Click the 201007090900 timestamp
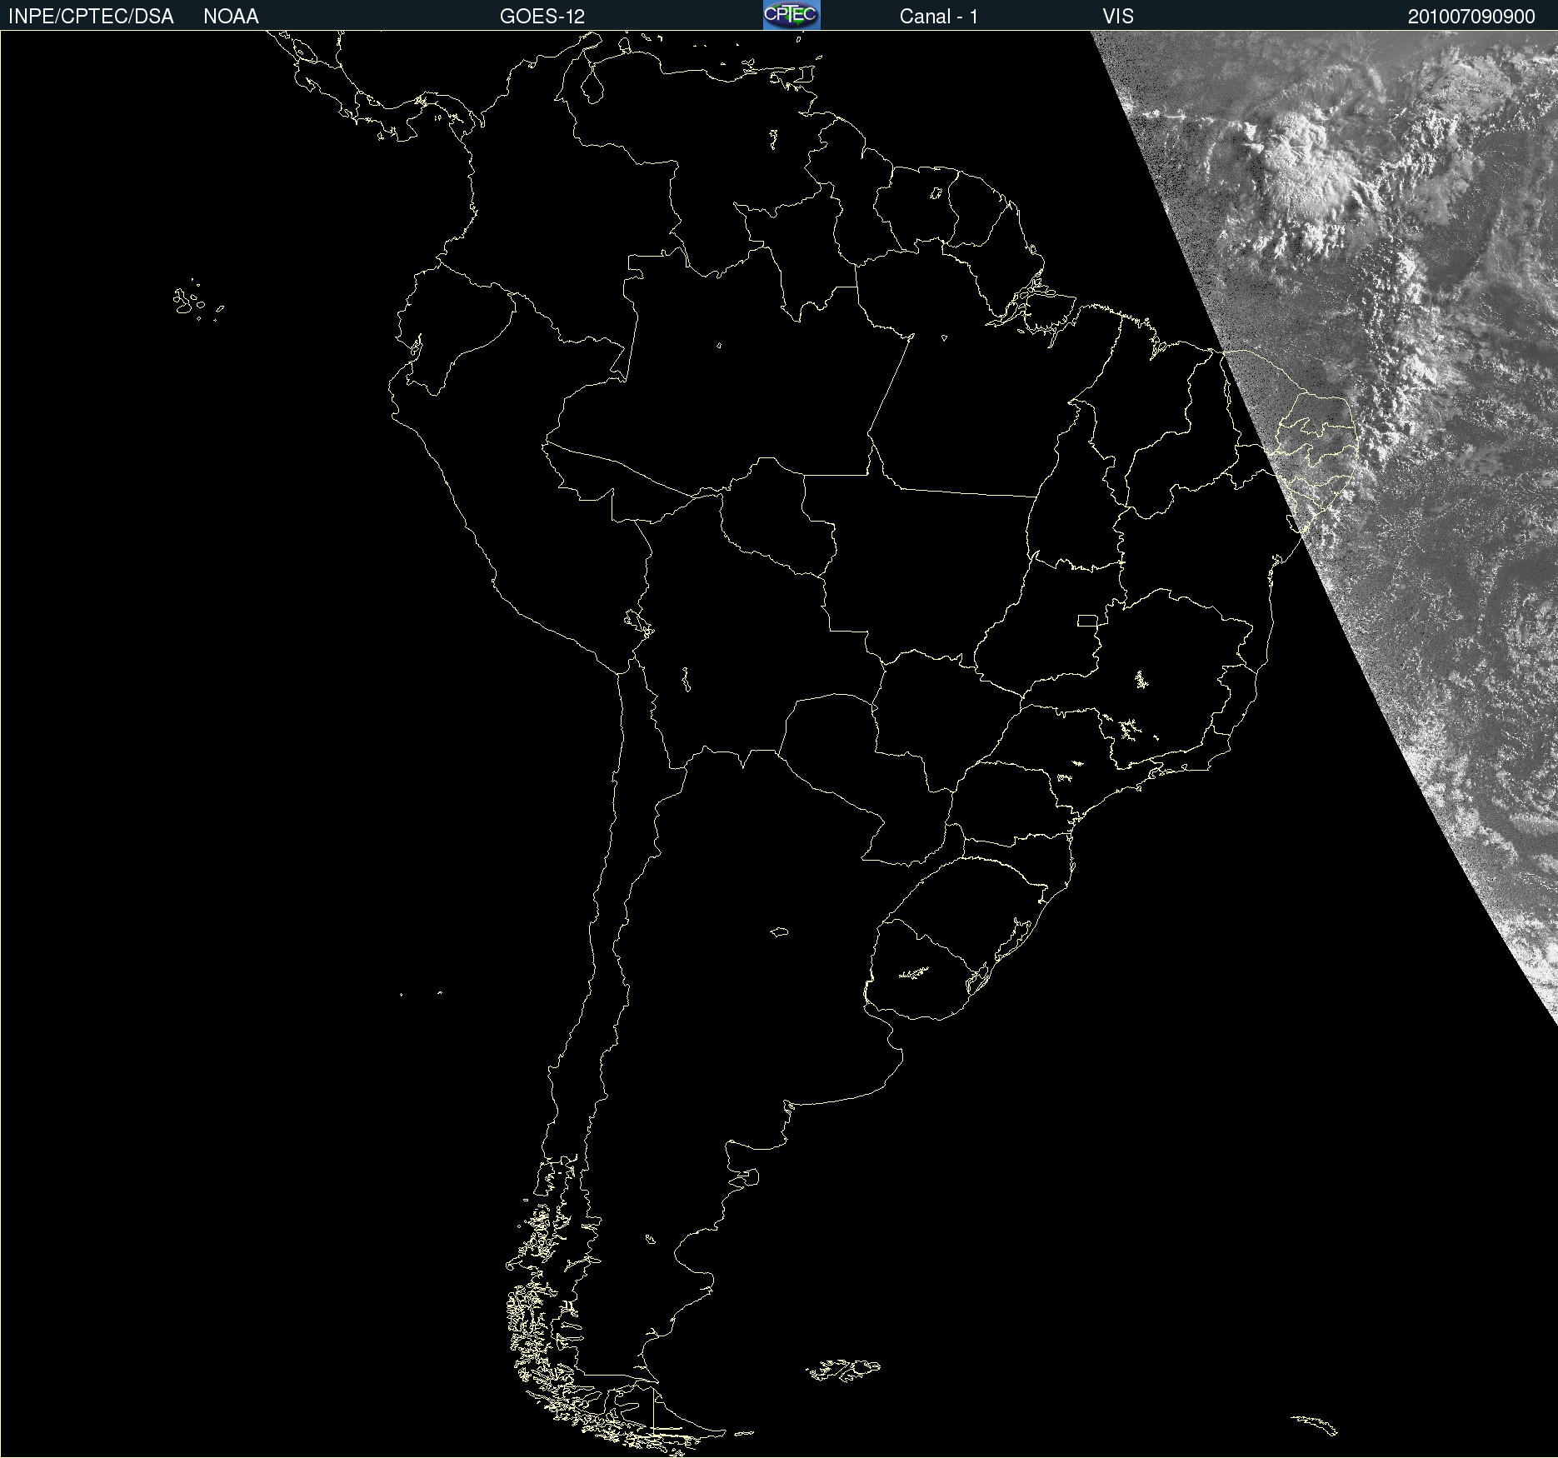 tap(1471, 17)
